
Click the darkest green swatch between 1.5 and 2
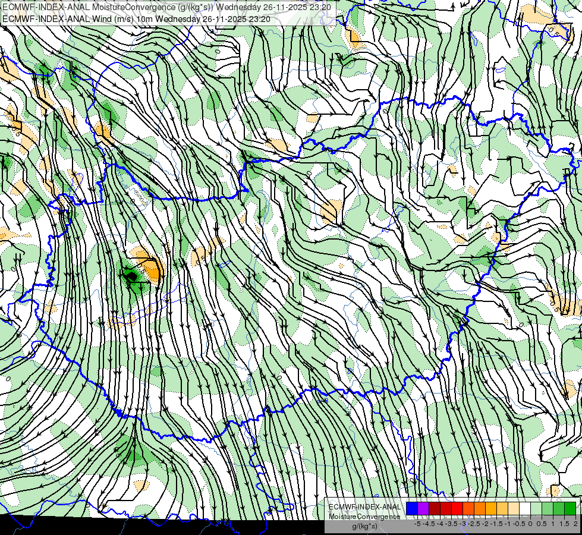point(570,508)
